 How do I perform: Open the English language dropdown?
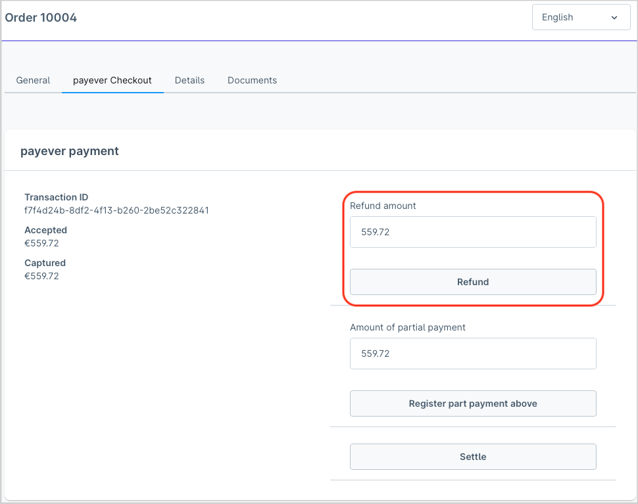(x=581, y=18)
